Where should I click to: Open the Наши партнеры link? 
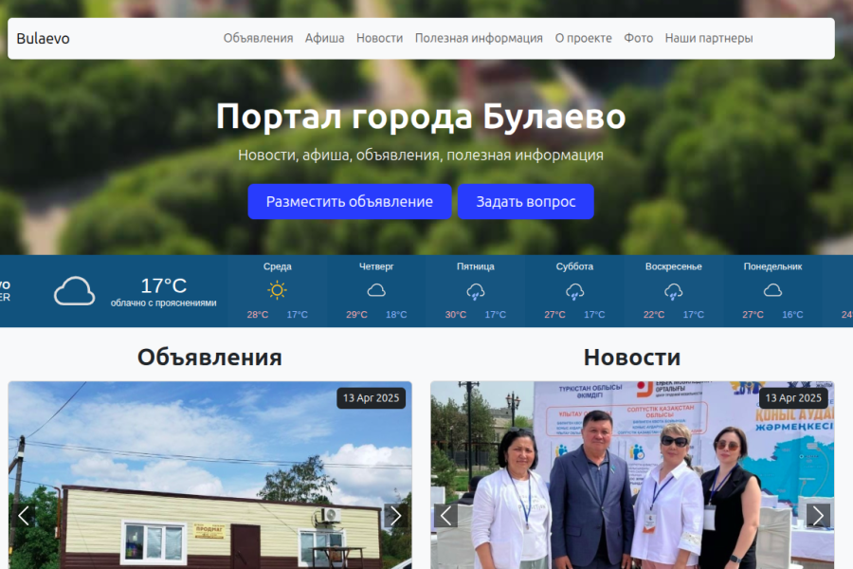pyautogui.click(x=708, y=39)
